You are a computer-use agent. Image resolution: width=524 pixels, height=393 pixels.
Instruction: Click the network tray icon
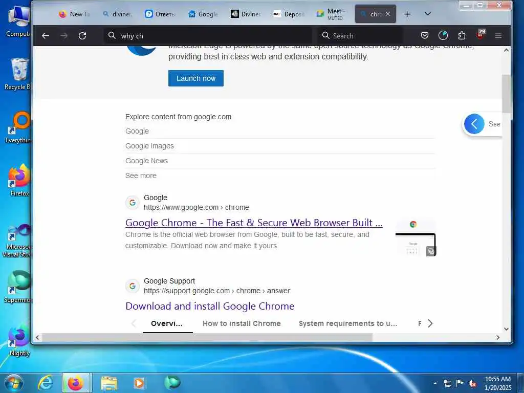448,383
